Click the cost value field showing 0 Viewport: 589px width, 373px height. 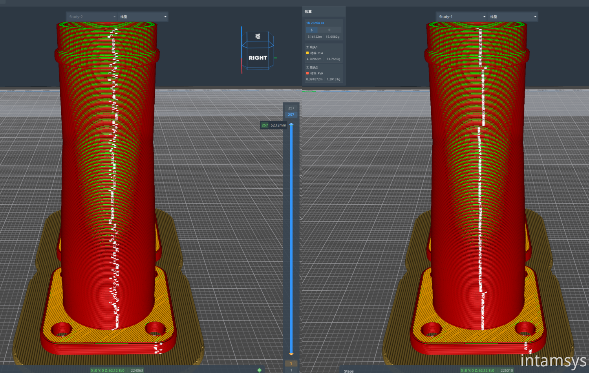(x=329, y=30)
